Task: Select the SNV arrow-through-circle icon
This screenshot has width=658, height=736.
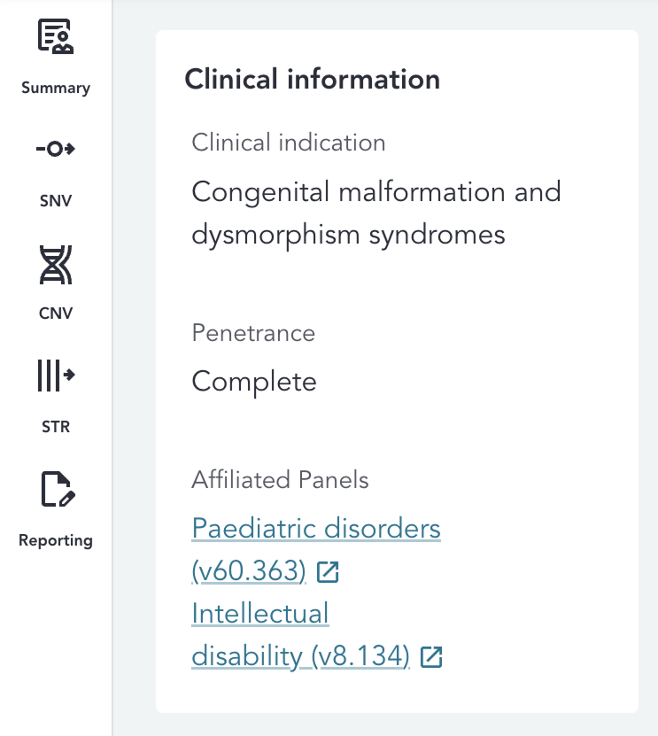Action: tap(55, 150)
